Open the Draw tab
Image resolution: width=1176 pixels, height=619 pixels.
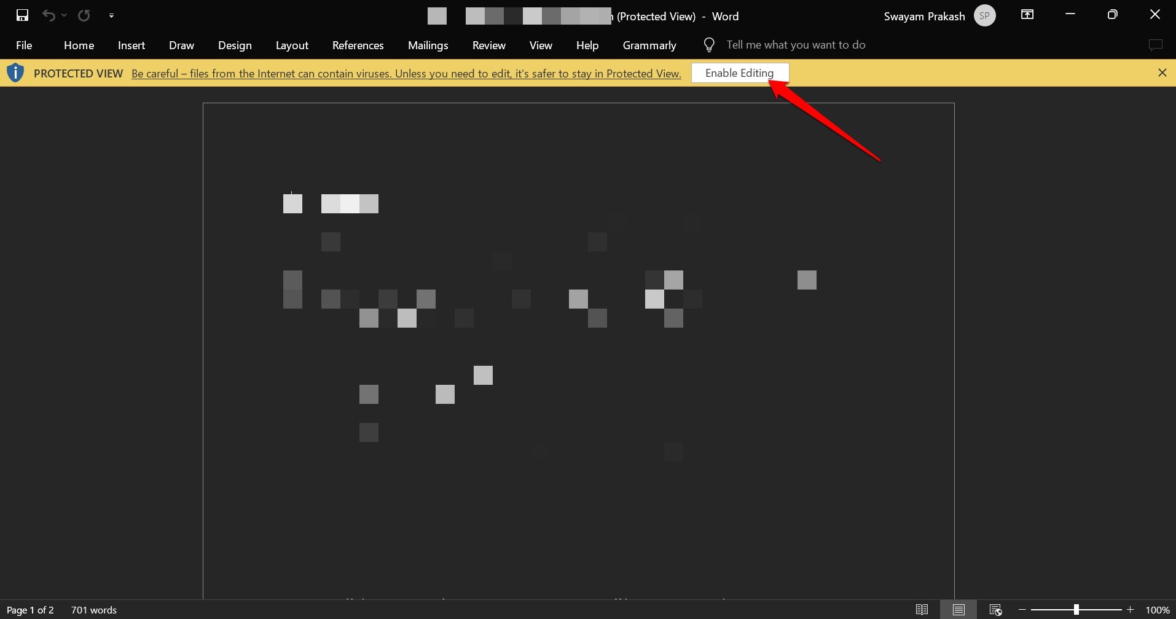pyautogui.click(x=181, y=45)
